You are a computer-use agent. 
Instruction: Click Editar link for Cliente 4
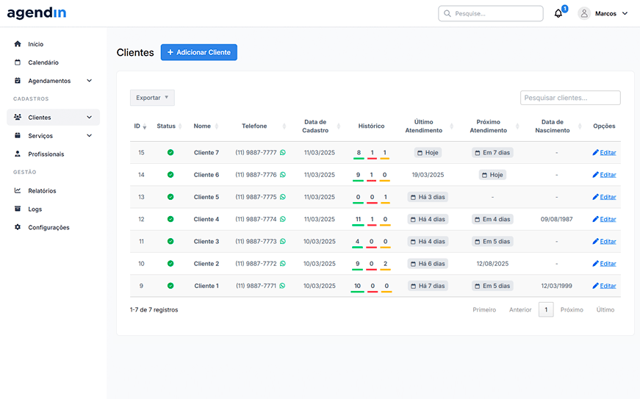(x=608, y=219)
